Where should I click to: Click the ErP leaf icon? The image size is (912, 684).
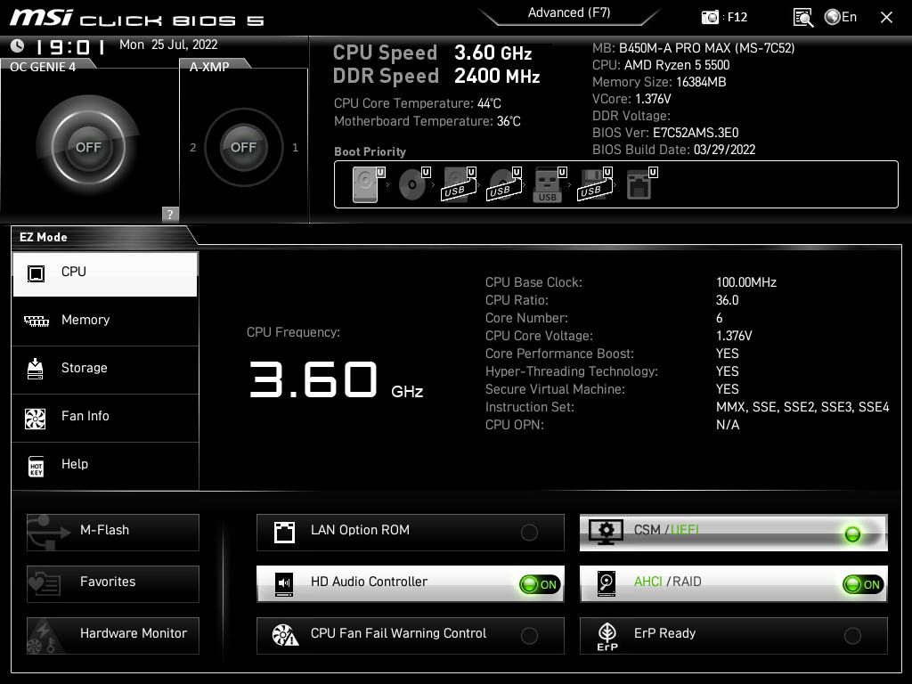pyautogui.click(x=607, y=636)
